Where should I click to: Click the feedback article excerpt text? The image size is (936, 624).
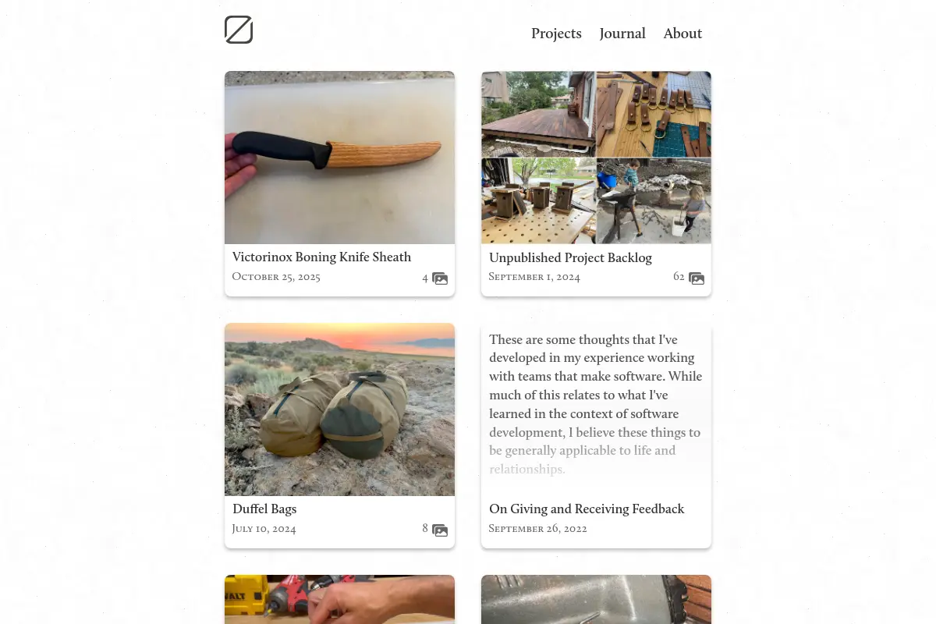click(596, 404)
